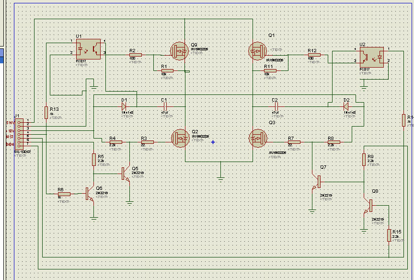Click the 'J1' reference label
This screenshot has width=414, height=280.
click(x=17, y=116)
